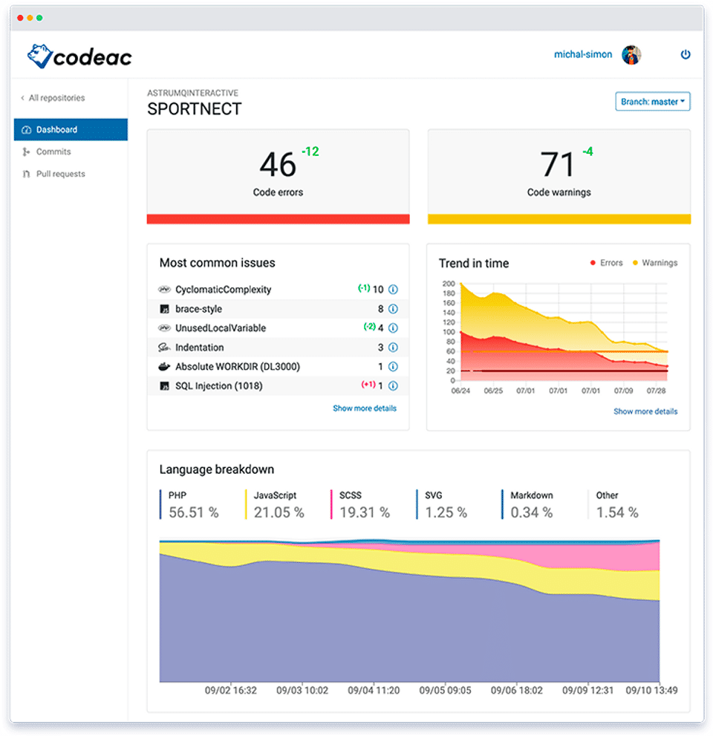Click the power logout icon
The width and height of the screenshot is (713, 736).
pyautogui.click(x=686, y=54)
